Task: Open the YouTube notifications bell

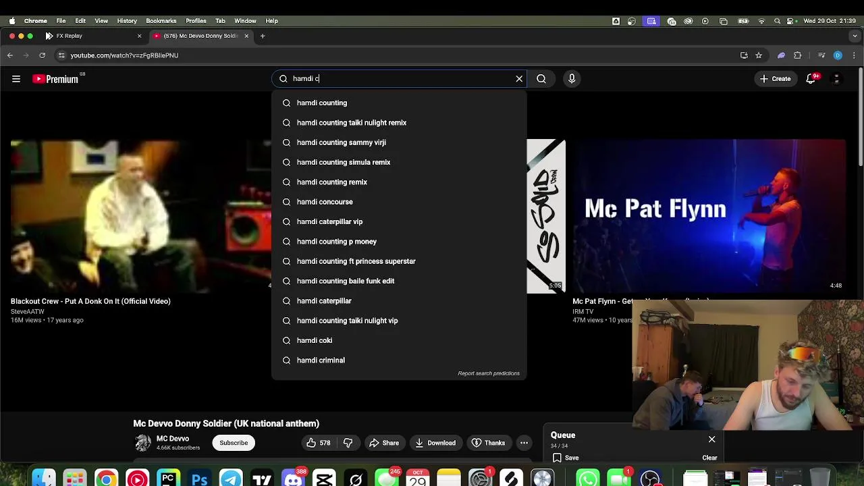Action: tap(811, 79)
